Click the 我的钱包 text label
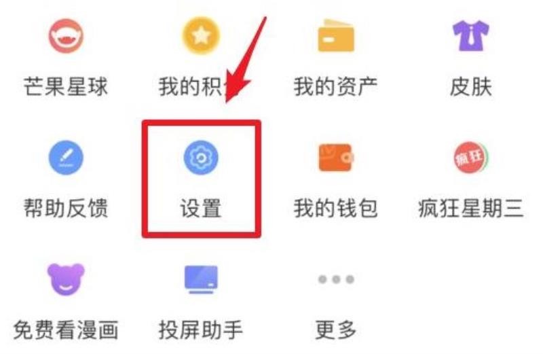 pyautogui.click(x=335, y=208)
